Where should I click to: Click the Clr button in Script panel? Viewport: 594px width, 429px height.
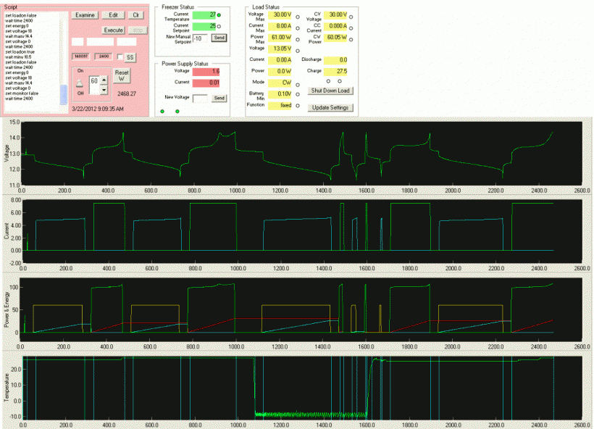click(x=137, y=14)
